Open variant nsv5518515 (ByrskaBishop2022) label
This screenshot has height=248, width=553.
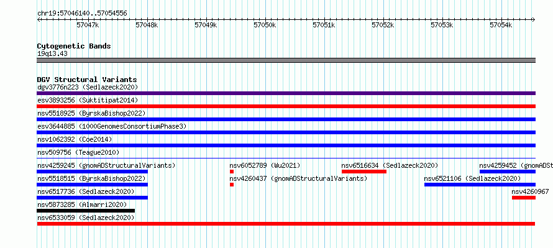pyautogui.click(x=91, y=178)
